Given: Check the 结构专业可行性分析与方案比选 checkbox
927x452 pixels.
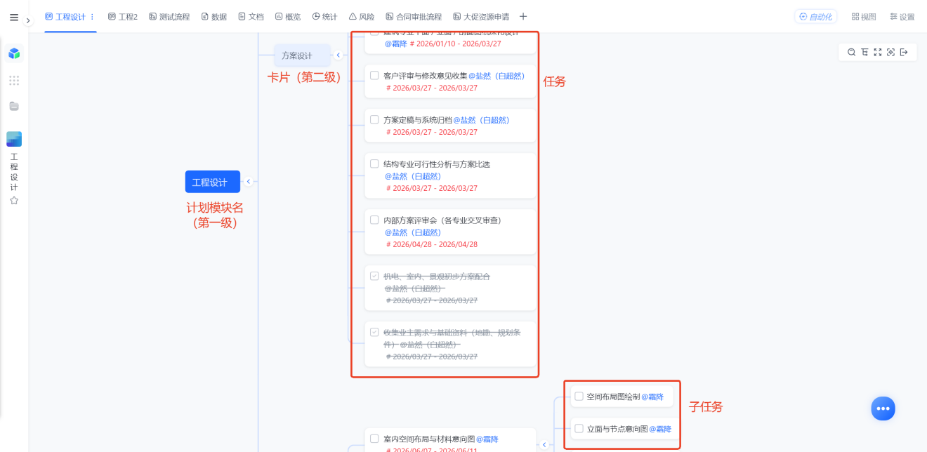Looking at the screenshot, I should pyautogui.click(x=374, y=164).
